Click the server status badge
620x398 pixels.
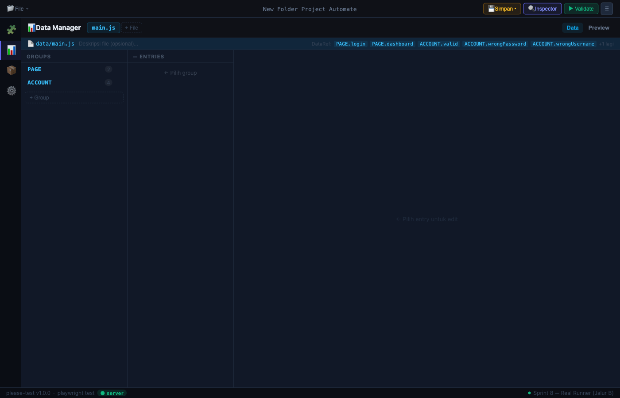[x=112, y=393]
